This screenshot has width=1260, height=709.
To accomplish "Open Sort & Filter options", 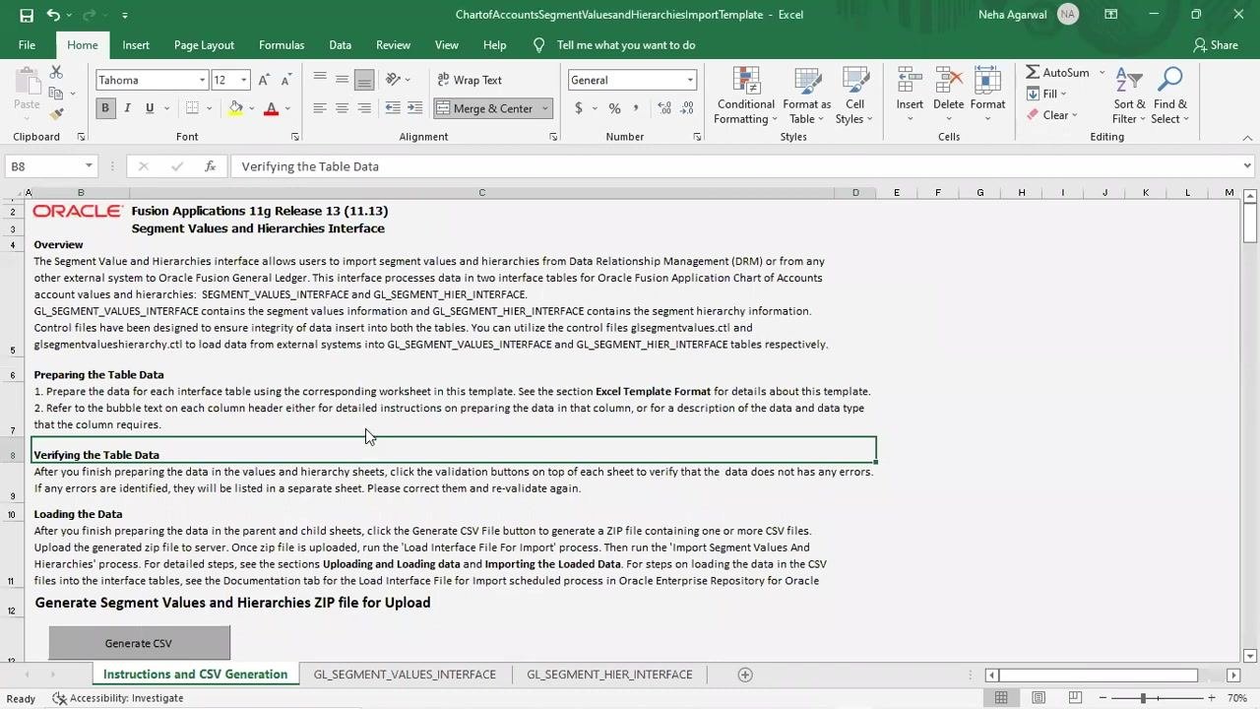I will [x=1129, y=97].
